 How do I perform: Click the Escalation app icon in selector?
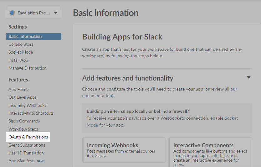click(12, 13)
